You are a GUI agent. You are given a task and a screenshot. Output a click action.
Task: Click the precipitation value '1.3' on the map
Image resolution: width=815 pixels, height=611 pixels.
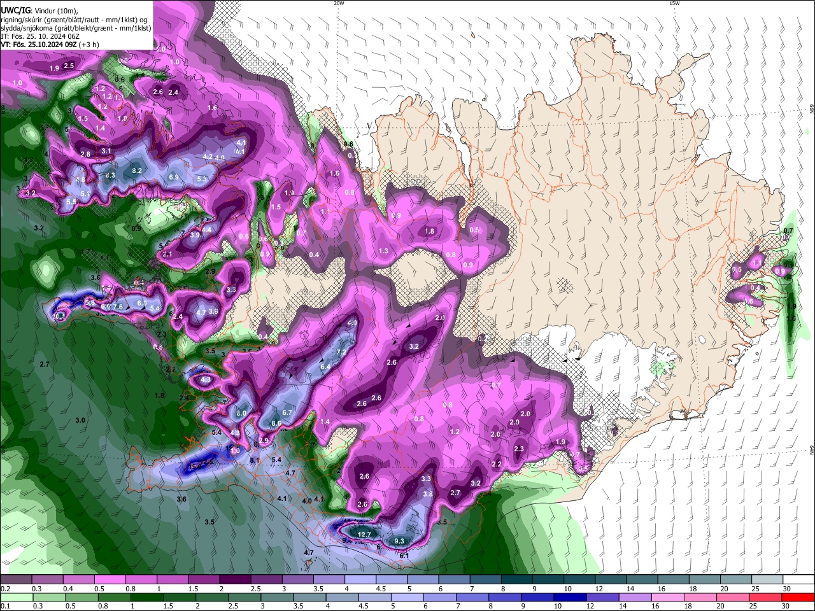(x=383, y=251)
